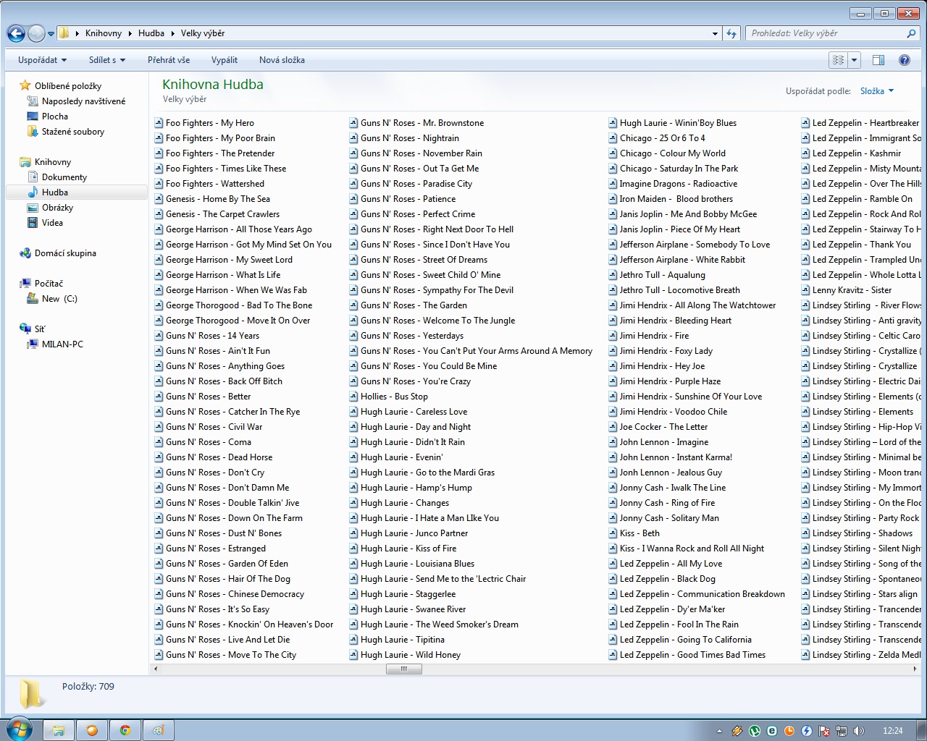Screen dimensions: 927x741
Task: Open the Uspořádat menu
Action: click(x=42, y=60)
